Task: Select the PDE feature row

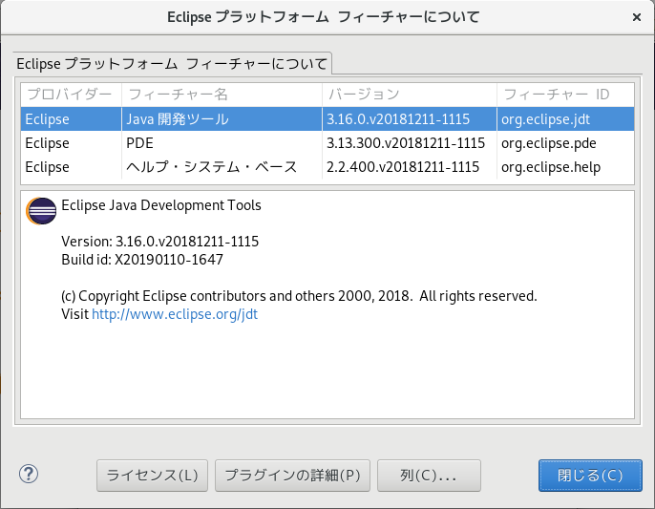Action: click(327, 143)
